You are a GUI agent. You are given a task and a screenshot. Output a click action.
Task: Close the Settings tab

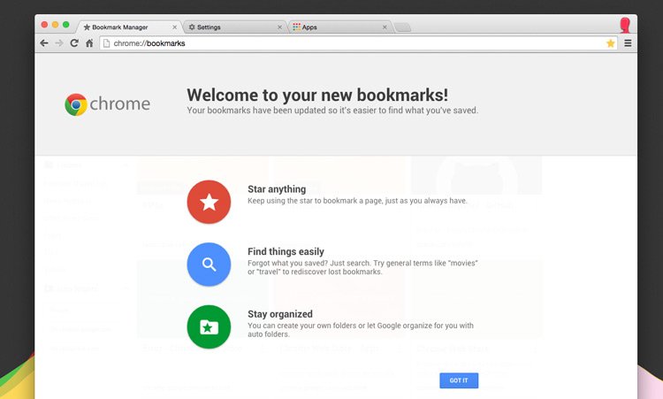[x=280, y=27]
